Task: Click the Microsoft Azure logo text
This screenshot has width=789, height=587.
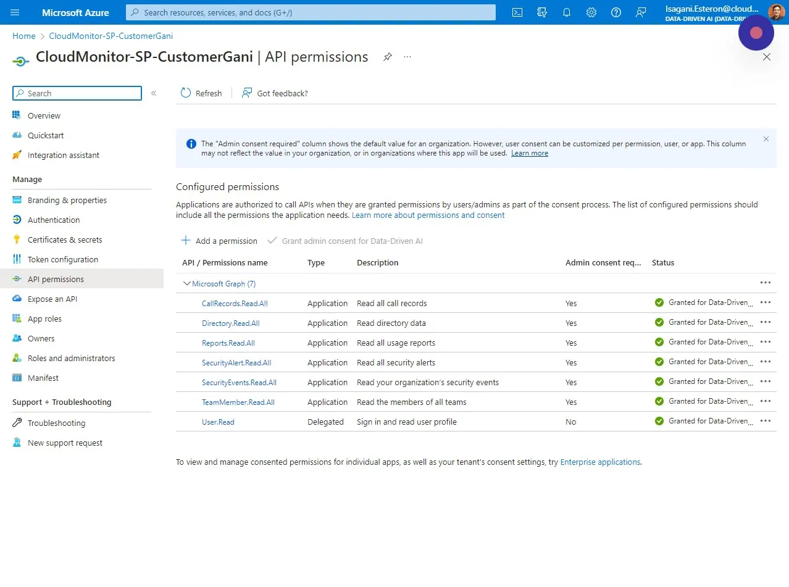Action: (x=75, y=12)
